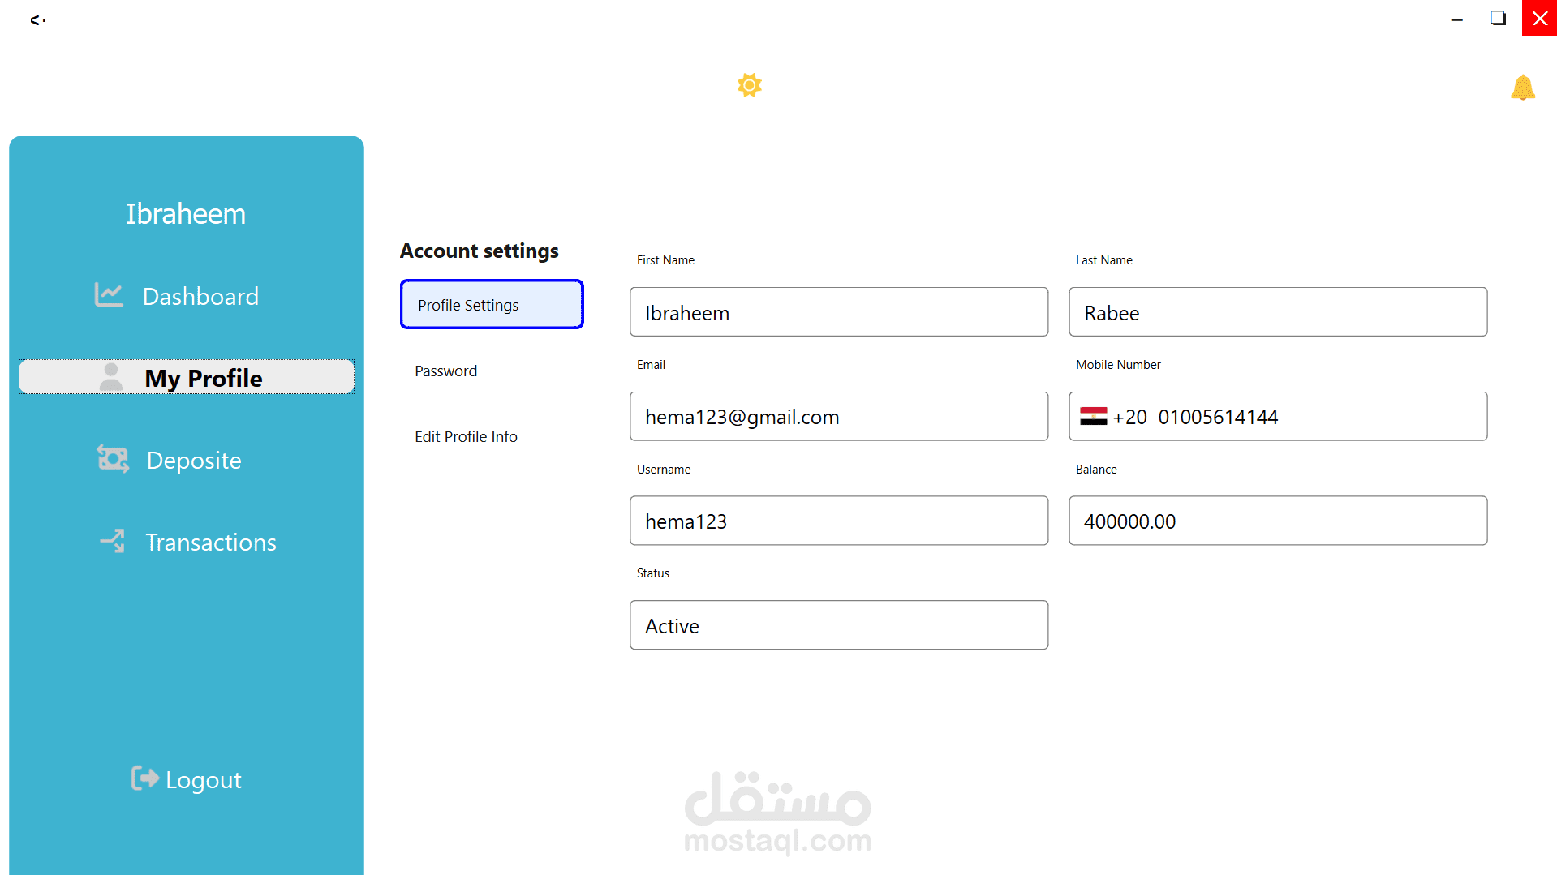Click the Status label

tap(652, 573)
